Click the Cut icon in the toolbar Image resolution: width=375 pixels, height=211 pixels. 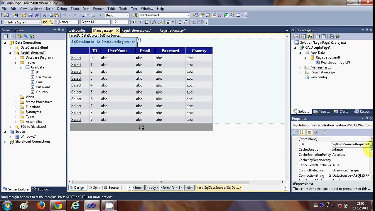point(44,15)
